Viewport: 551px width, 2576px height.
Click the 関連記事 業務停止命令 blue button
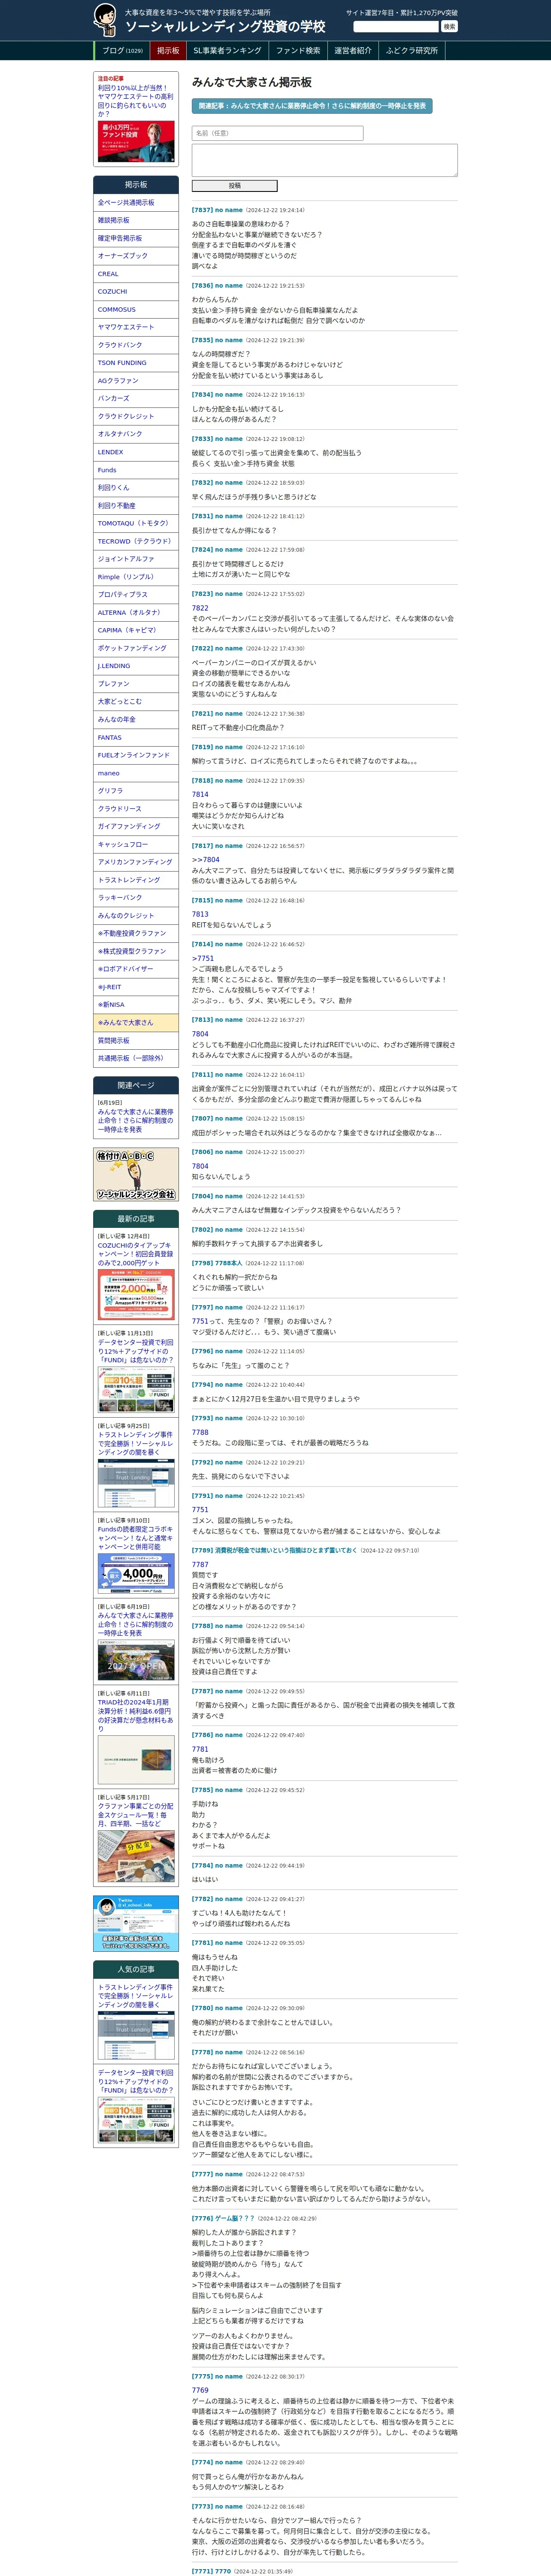(x=312, y=105)
